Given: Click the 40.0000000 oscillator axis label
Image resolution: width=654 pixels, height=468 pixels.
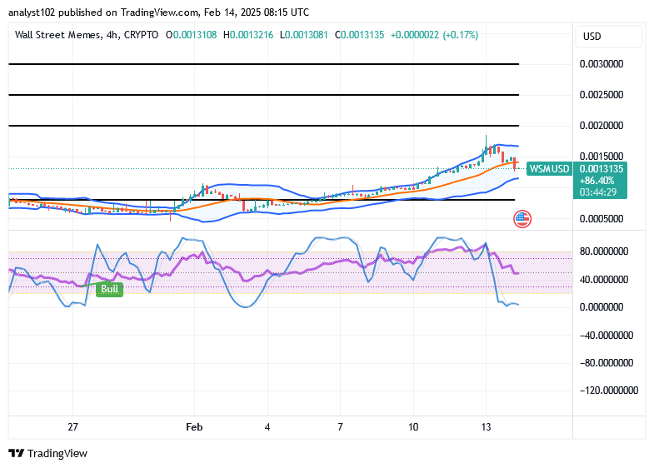Looking at the screenshot, I should point(604,279).
